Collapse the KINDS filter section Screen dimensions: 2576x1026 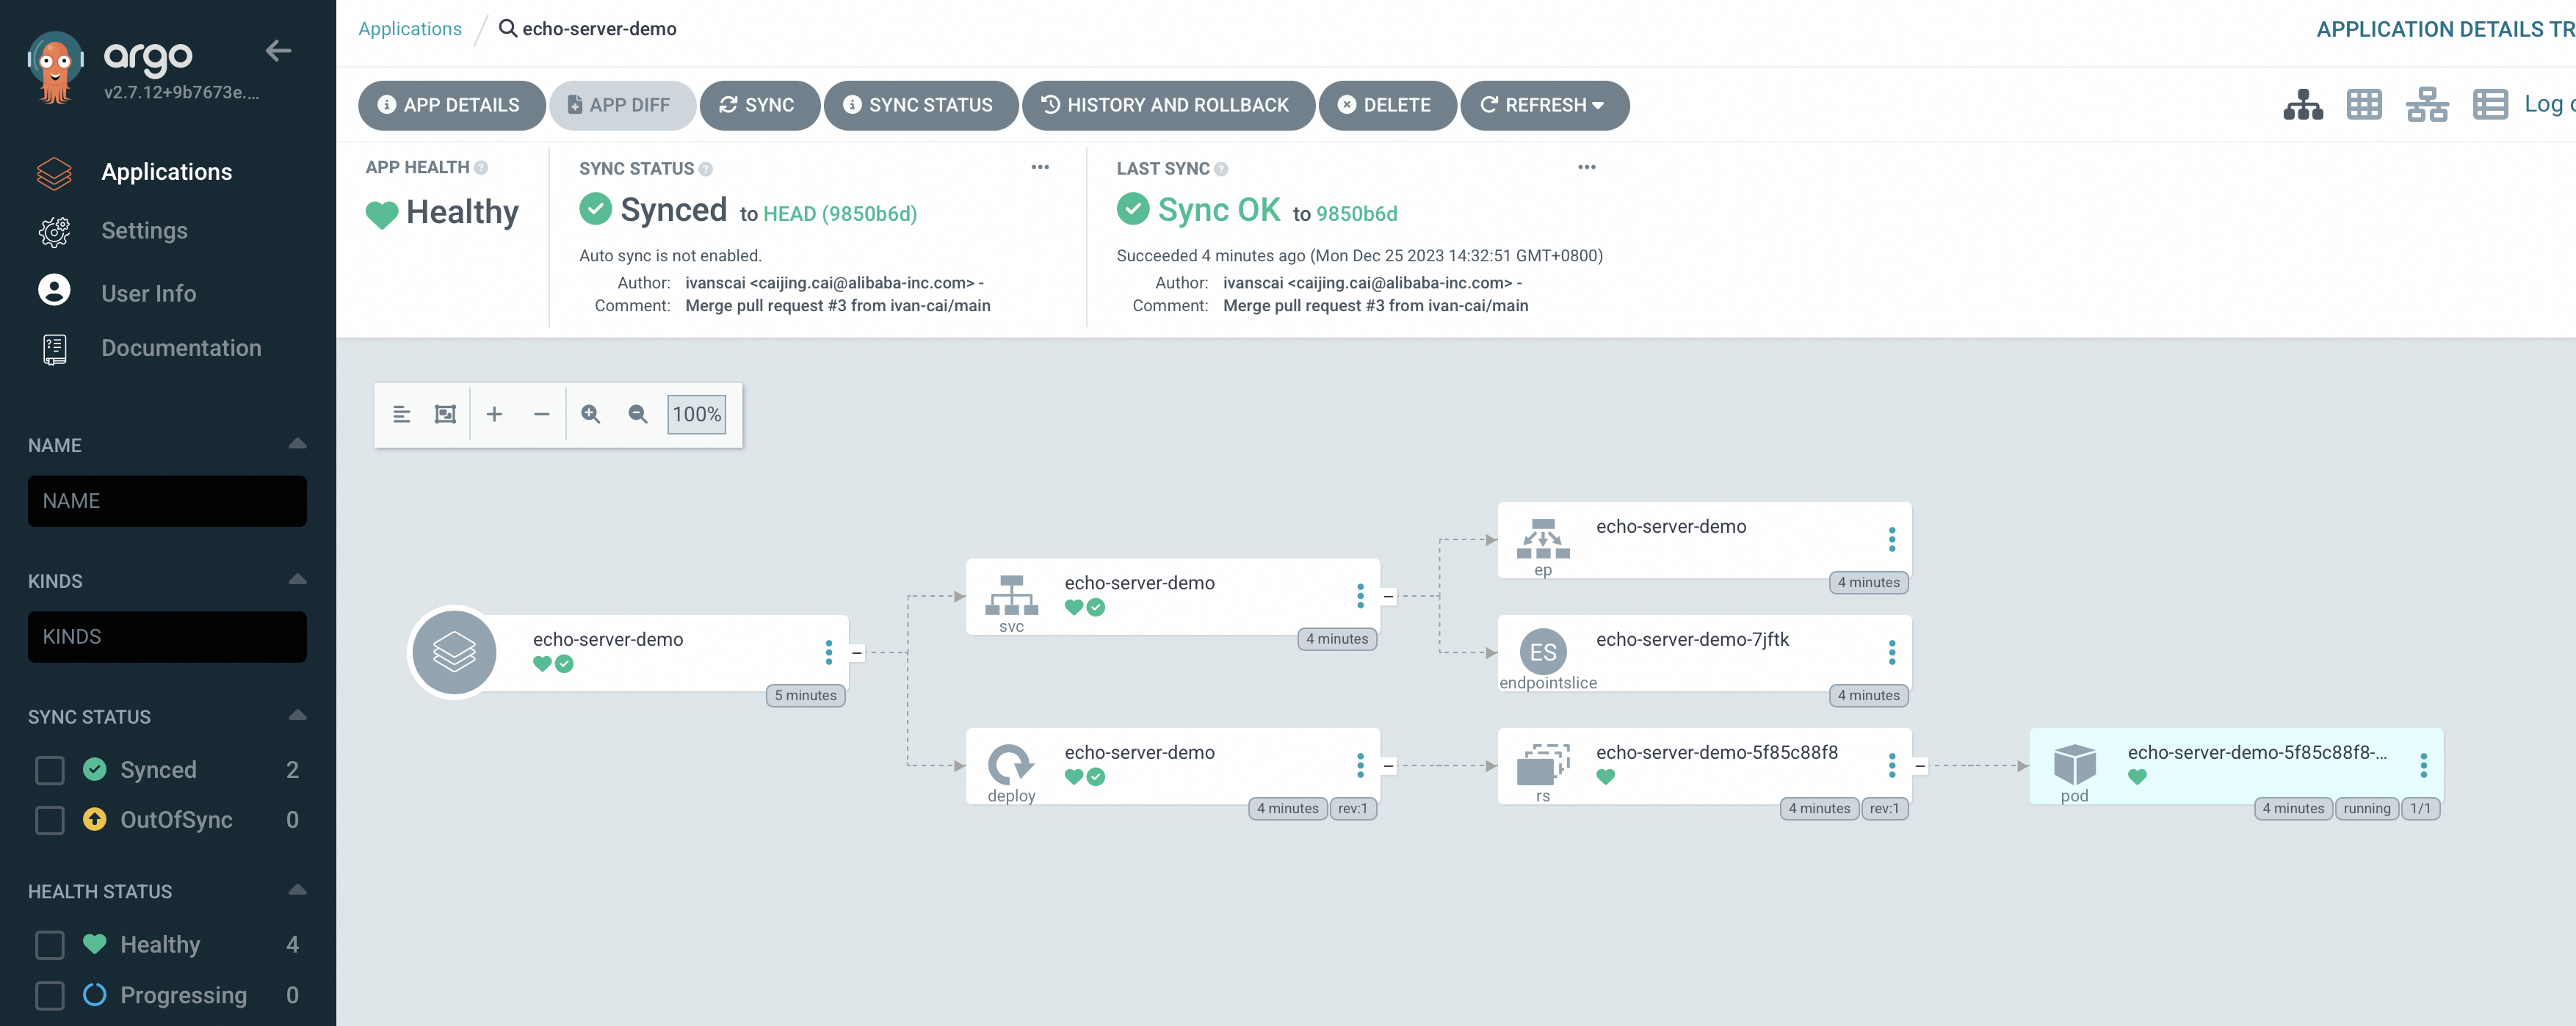[x=297, y=581]
